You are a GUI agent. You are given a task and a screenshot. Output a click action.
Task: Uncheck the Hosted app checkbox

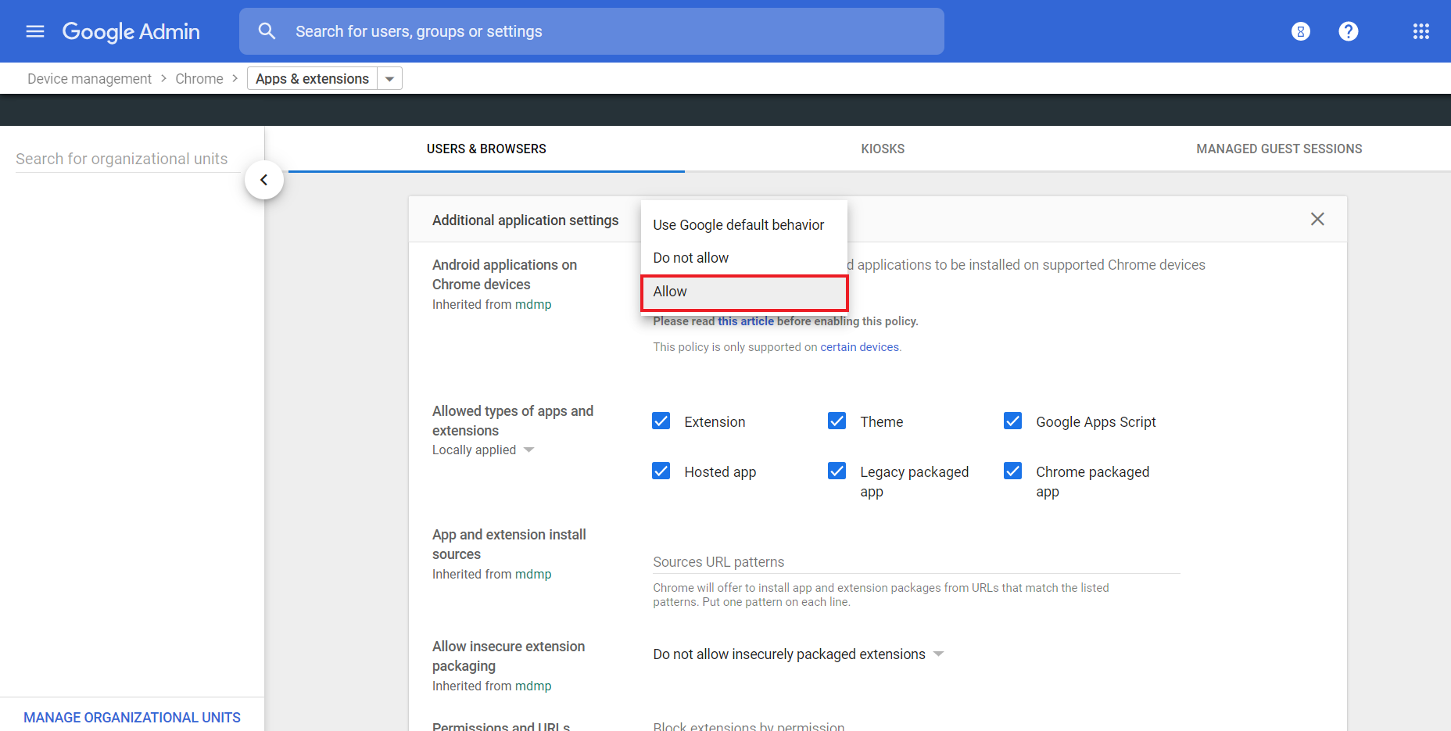click(x=661, y=471)
